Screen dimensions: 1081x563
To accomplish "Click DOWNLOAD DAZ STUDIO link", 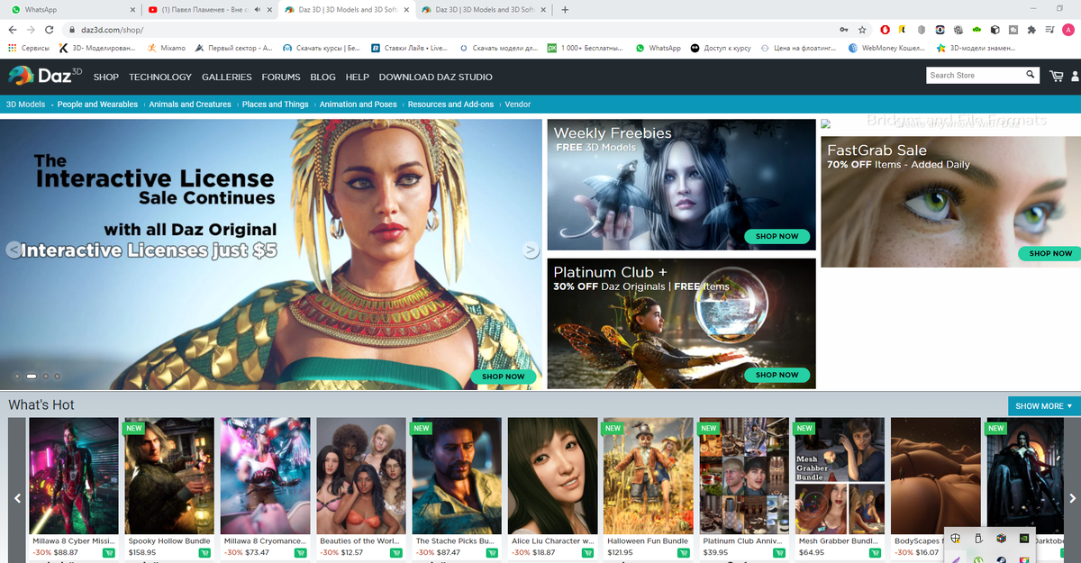I will (x=436, y=77).
